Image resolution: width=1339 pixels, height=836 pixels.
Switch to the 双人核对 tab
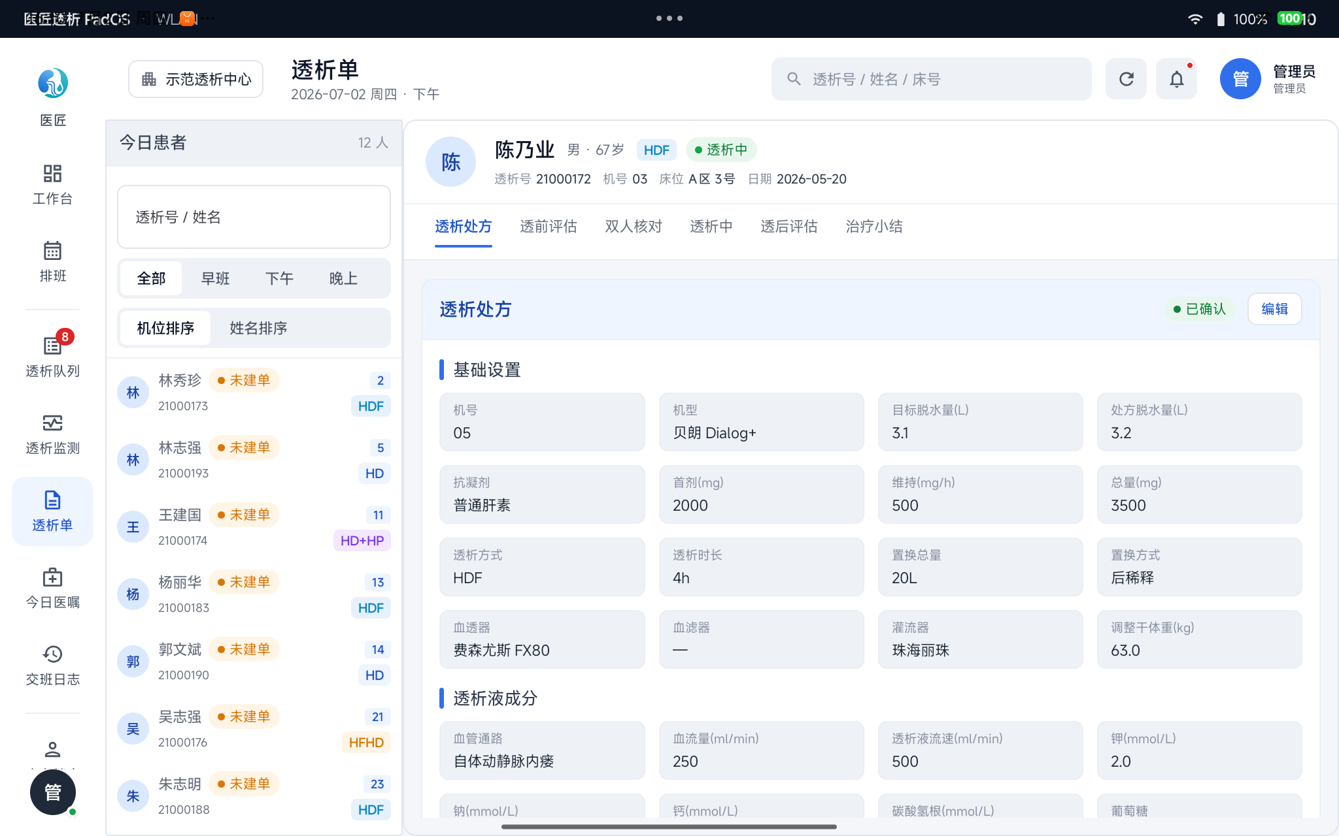click(x=633, y=227)
